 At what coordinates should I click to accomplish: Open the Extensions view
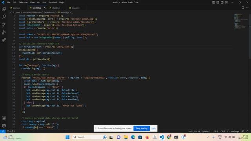point(4,40)
